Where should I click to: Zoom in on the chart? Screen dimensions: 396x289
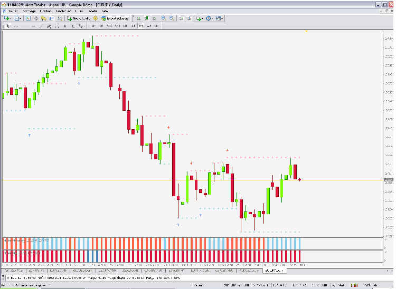click(x=164, y=18)
